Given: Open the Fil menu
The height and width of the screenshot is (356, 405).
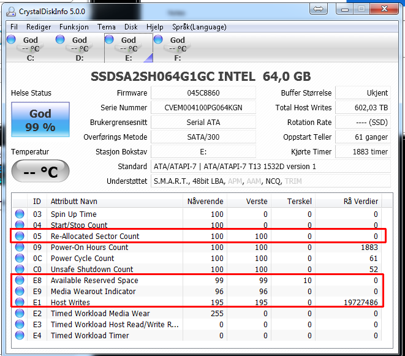Looking at the screenshot, I should tap(14, 27).
